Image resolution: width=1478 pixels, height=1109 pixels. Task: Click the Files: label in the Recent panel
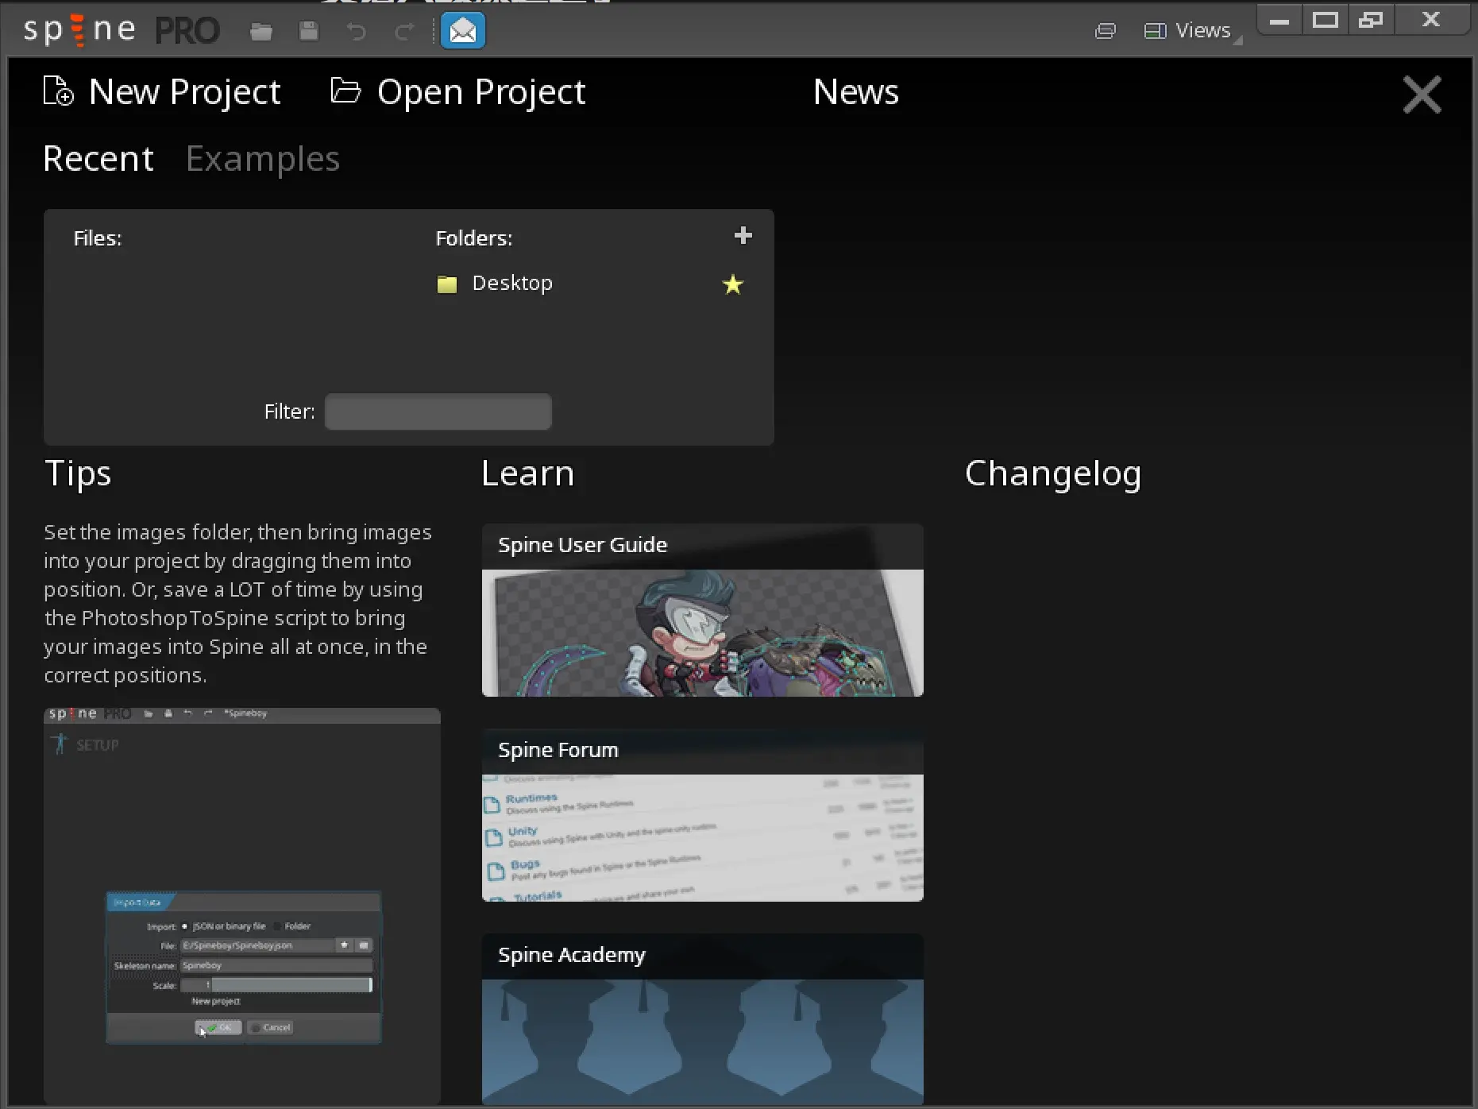click(98, 238)
